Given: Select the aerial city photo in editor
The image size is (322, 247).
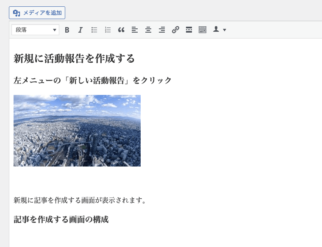Looking at the screenshot, I should point(77,130).
